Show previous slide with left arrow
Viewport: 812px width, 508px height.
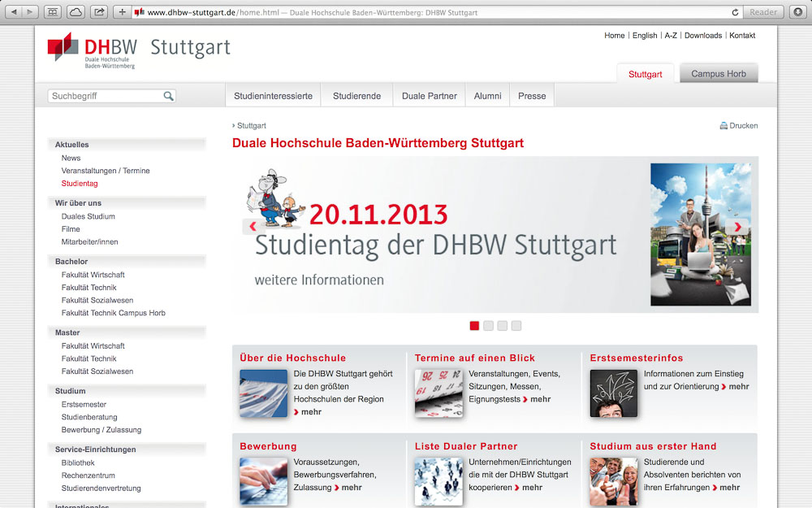click(253, 226)
